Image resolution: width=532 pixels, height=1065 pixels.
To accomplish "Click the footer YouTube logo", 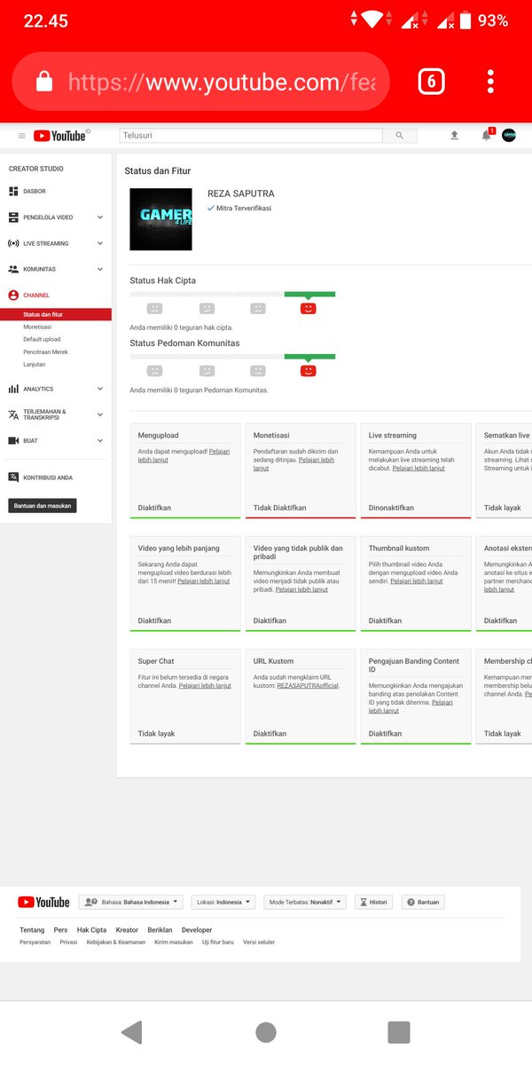I will coord(43,902).
